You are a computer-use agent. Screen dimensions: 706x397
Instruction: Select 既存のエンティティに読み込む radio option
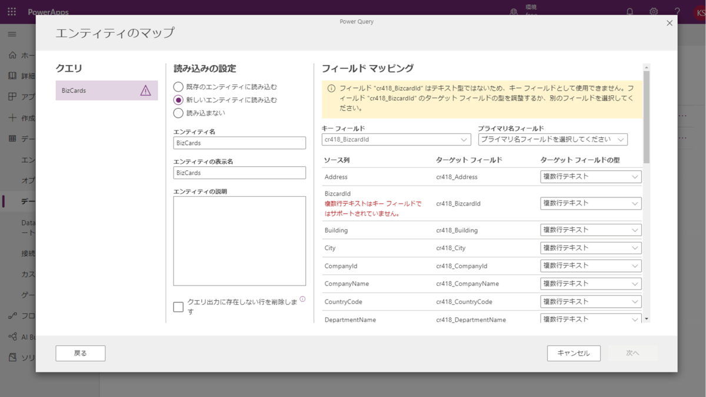[178, 87]
